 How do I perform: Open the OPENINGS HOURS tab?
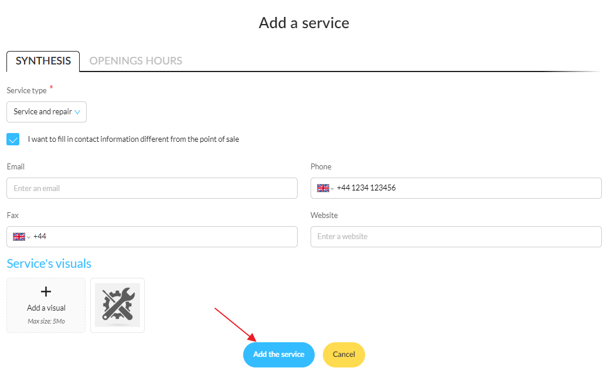tap(136, 61)
